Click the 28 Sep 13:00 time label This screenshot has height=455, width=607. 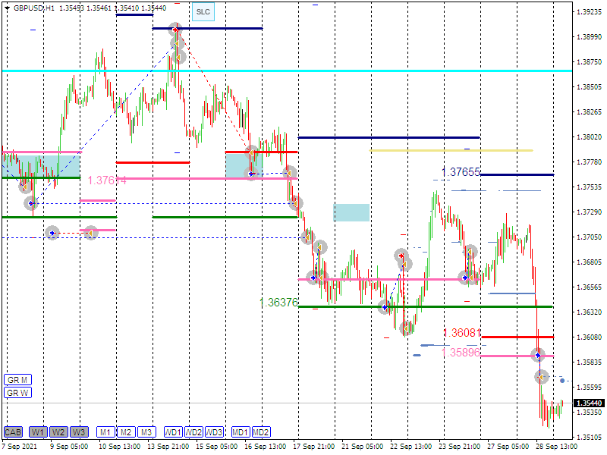point(557,447)
